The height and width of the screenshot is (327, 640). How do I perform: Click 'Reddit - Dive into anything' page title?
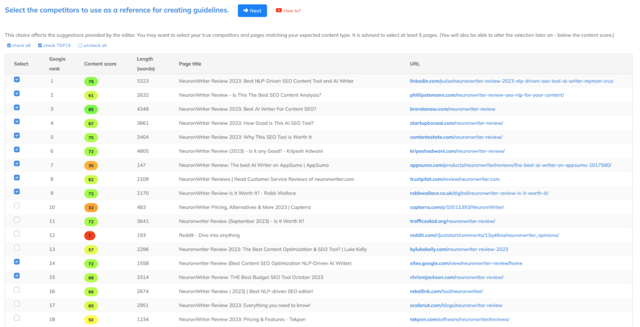tap(209, 235)
